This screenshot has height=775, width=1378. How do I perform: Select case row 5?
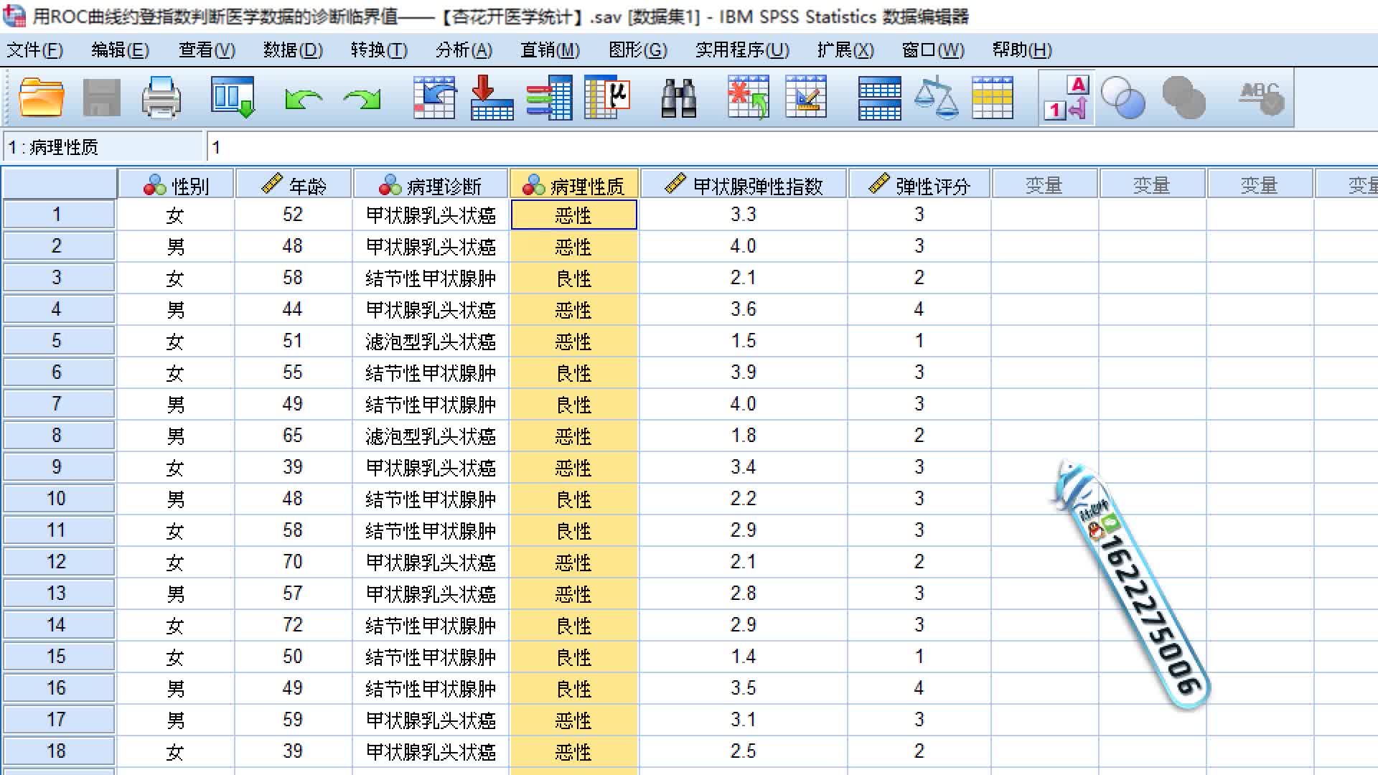(x=58, y=341)
